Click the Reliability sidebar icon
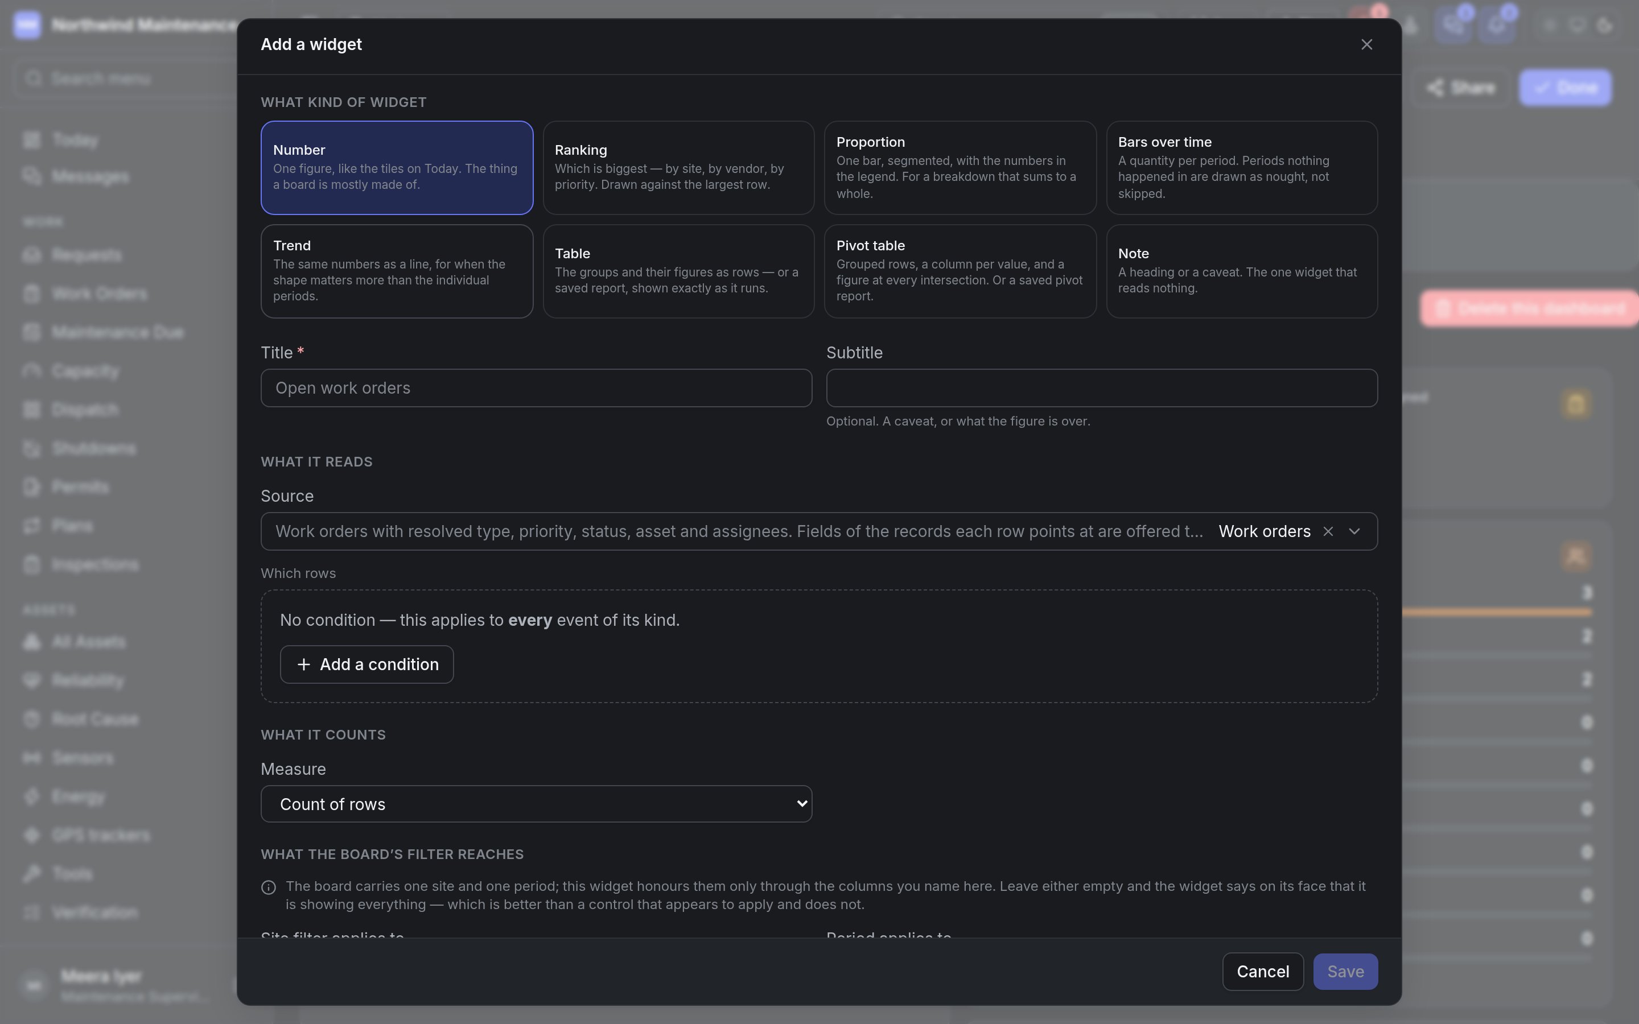 click(32, 680)
